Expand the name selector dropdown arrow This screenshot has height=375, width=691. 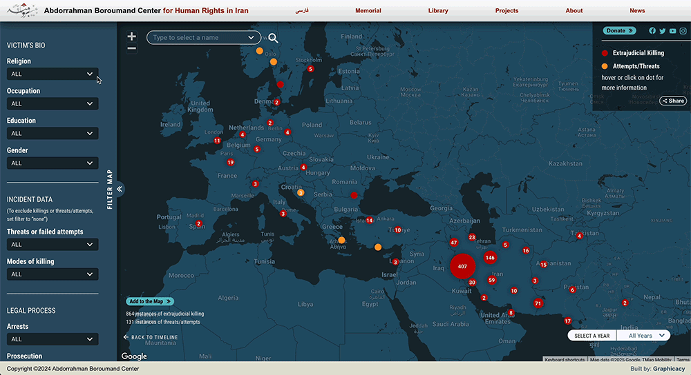252,38
